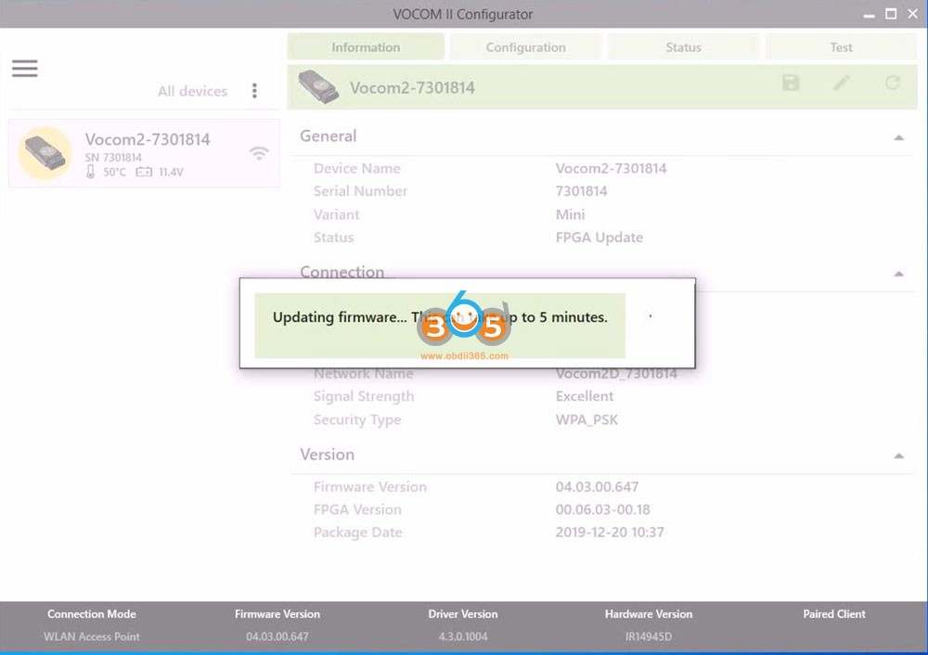Open All devices options menu
The image size is (928, 655).
[254, 91]
